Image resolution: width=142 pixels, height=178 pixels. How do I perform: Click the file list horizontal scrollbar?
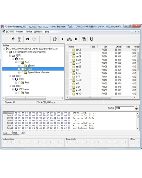[x=90, y=97]
